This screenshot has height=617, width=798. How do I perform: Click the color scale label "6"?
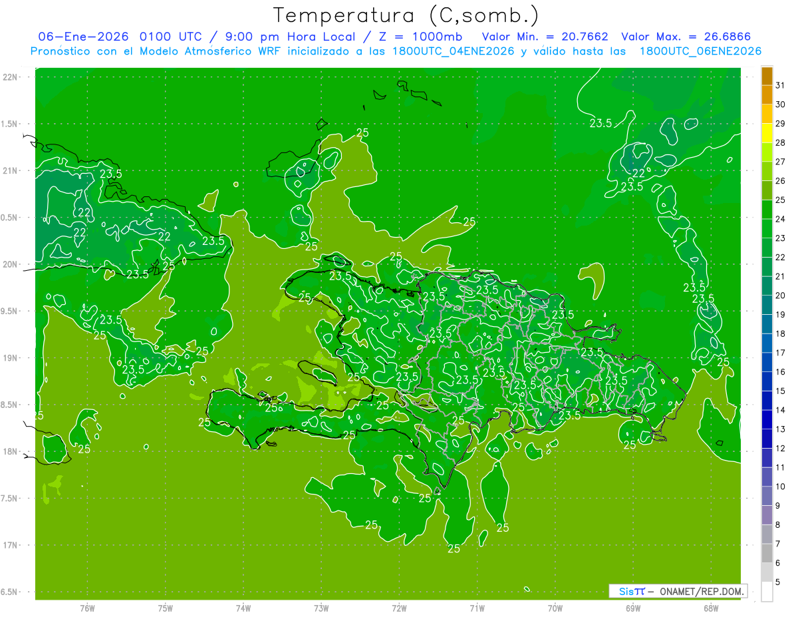click(x=778, y=563)
